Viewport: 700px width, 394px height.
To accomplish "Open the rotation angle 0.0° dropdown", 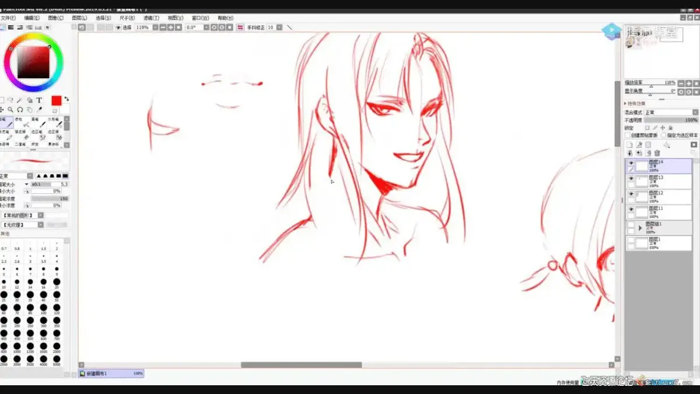I will click(206, 27).
